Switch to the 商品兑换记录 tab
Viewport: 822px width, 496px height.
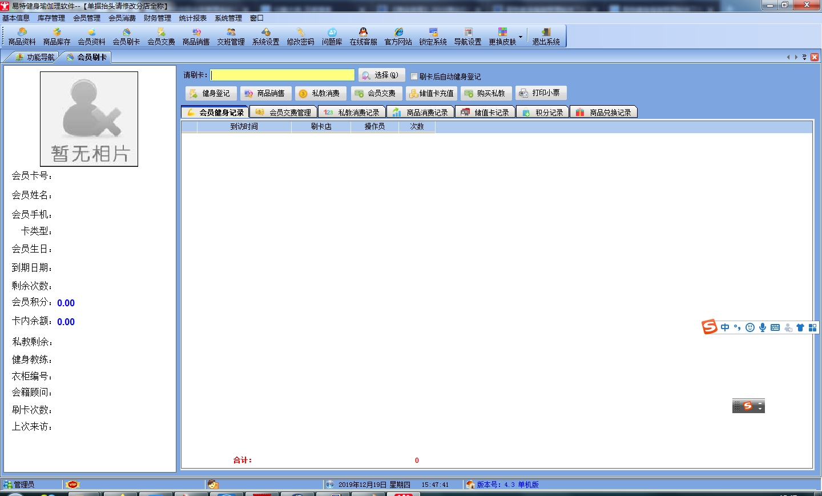(603, 113)
